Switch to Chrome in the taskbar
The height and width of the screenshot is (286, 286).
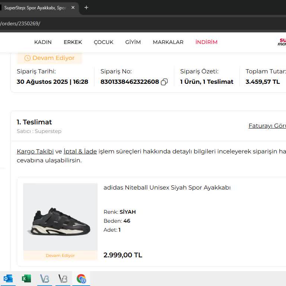click(81, 279)
